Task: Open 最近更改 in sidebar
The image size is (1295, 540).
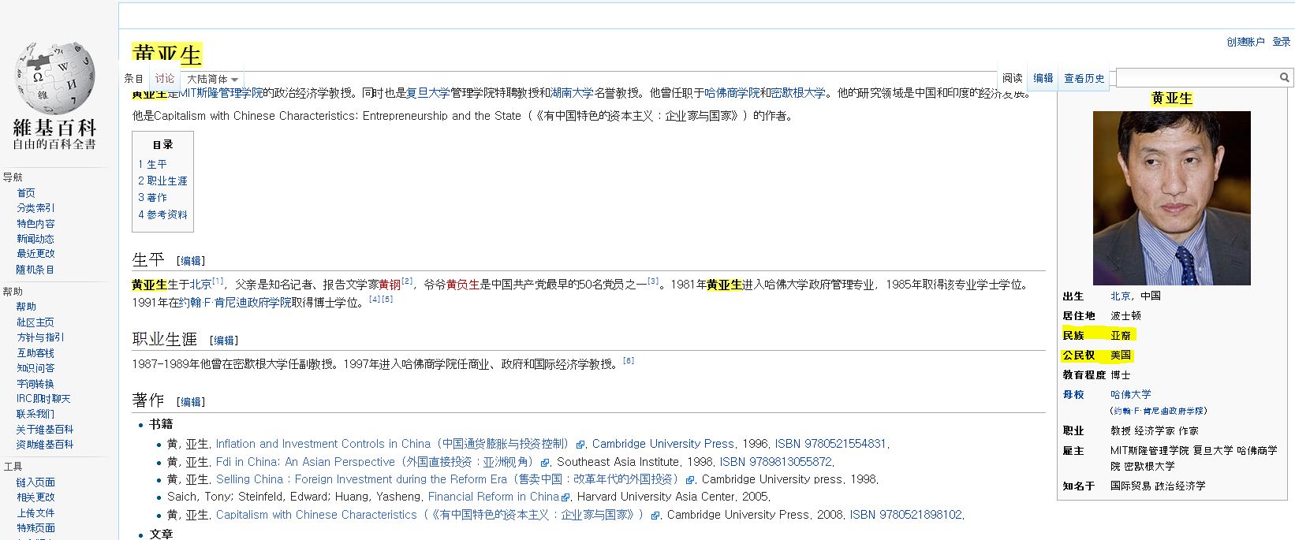Action: tap(35, 254)
